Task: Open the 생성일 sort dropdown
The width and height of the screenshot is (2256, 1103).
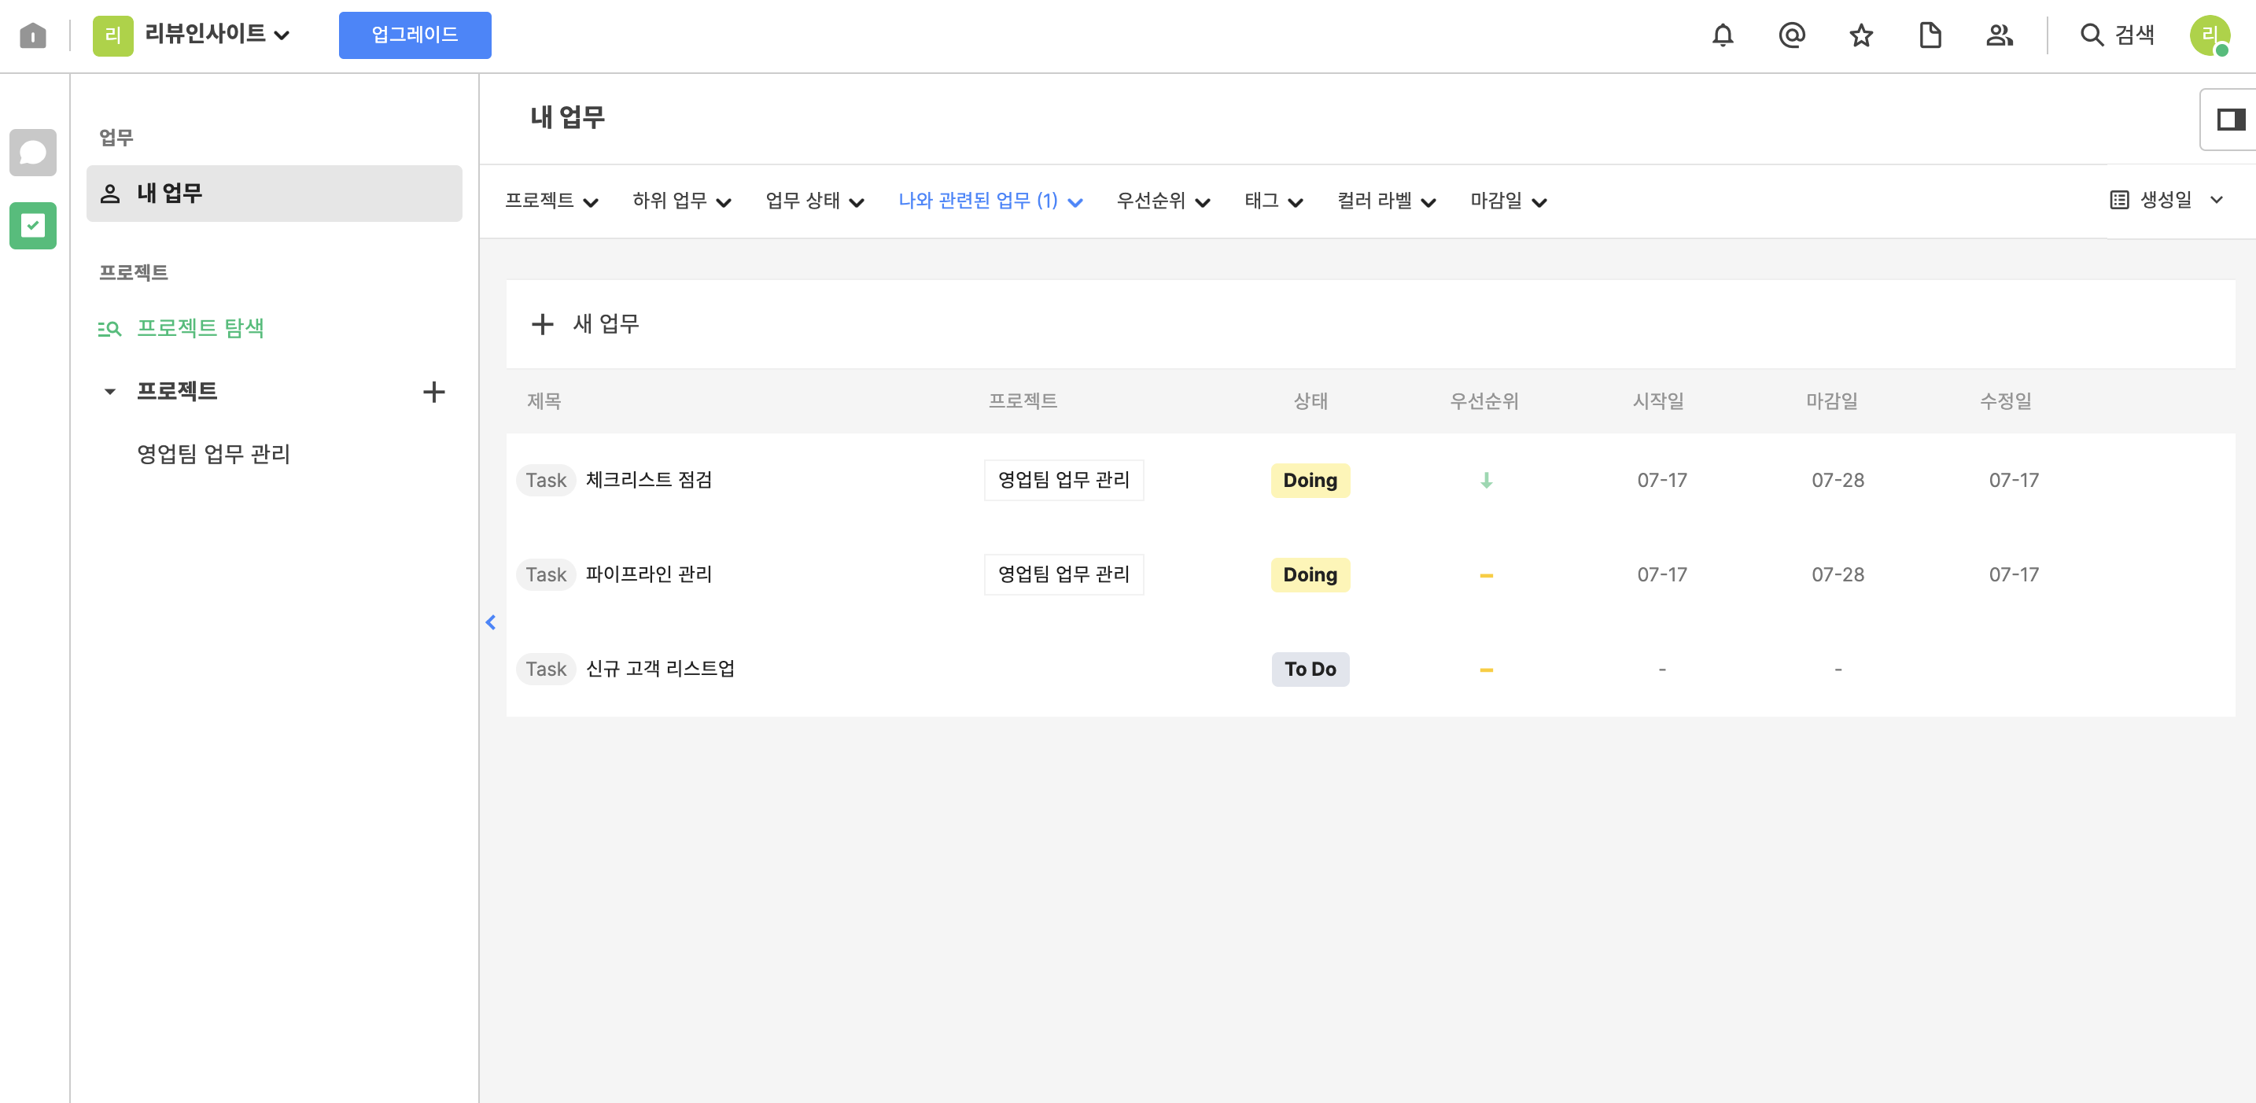Action: pos(2166,200)
